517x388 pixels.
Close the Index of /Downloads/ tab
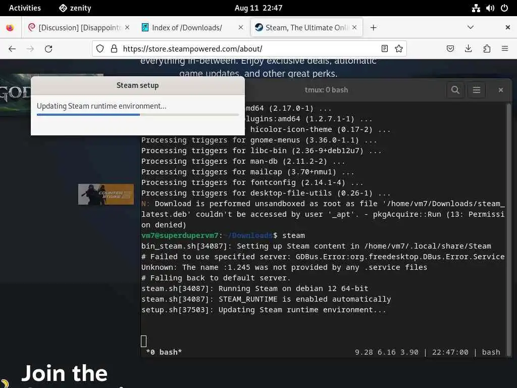241,27
